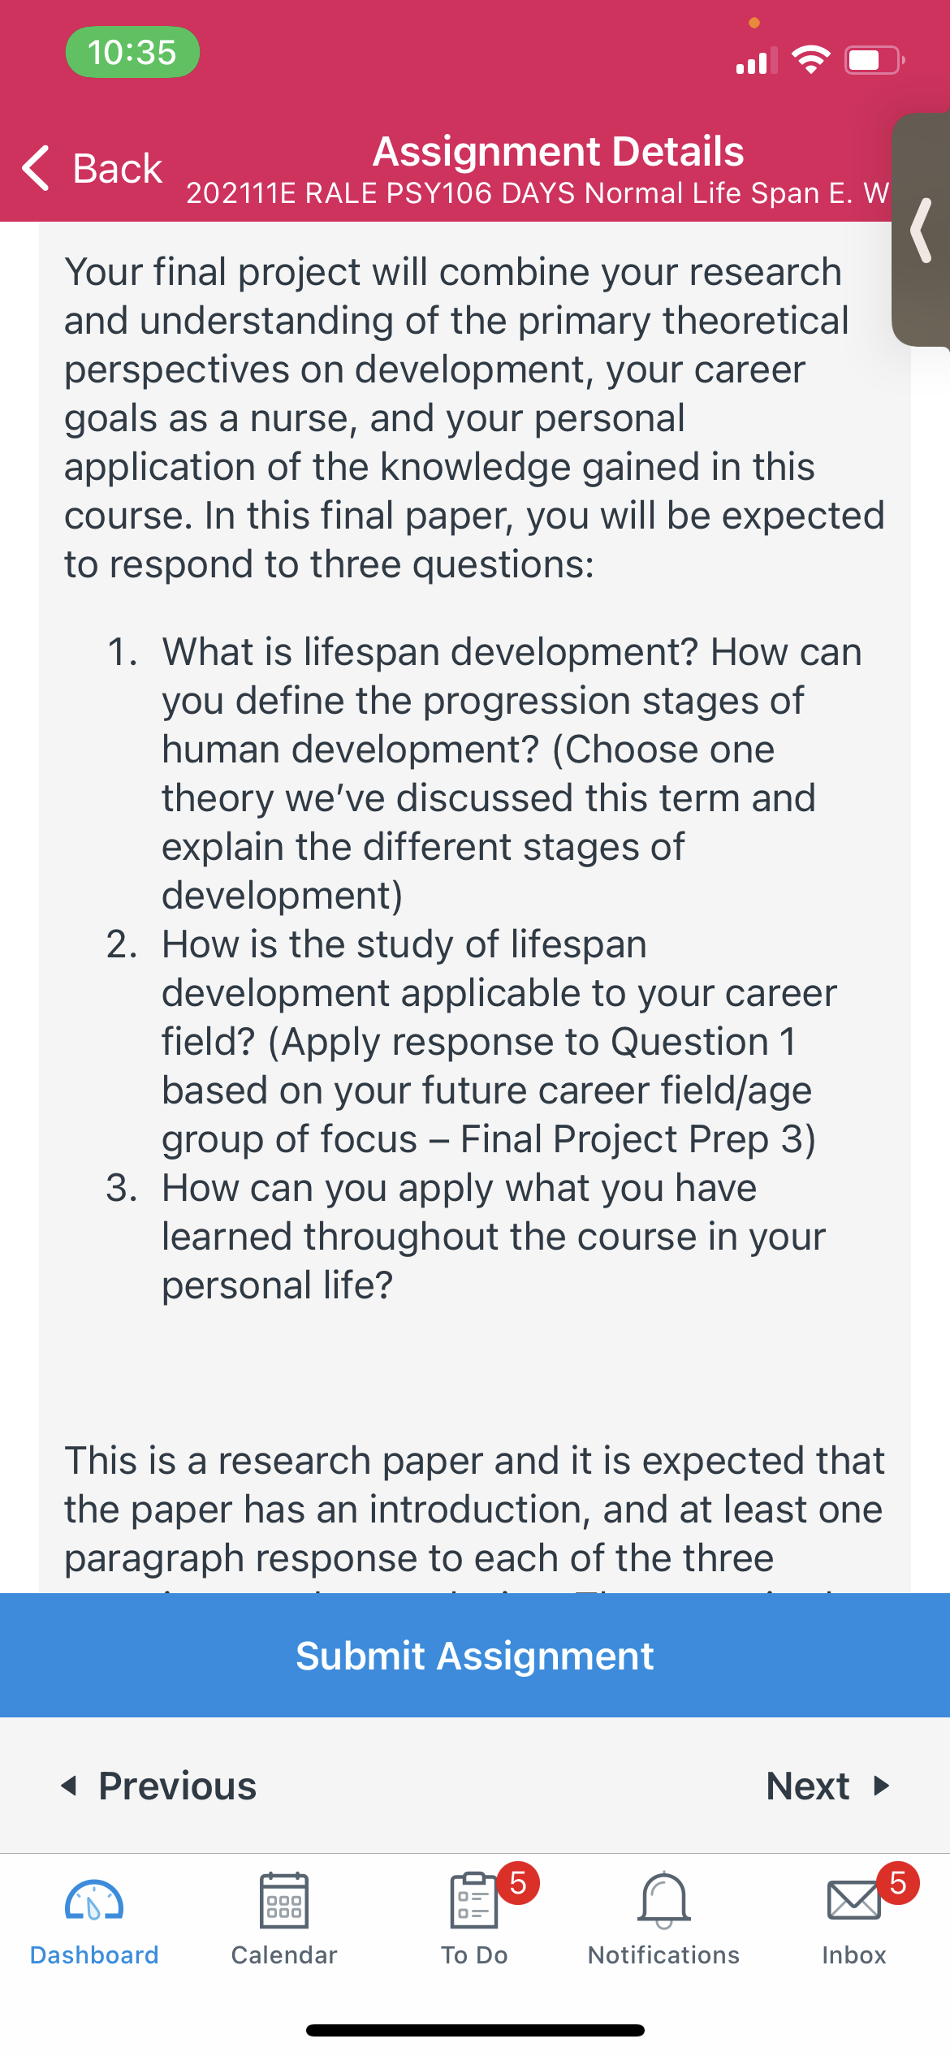Open the To Do checklist icon
This screenshot has width=950, height=2056.
(x=474, y=1900)
